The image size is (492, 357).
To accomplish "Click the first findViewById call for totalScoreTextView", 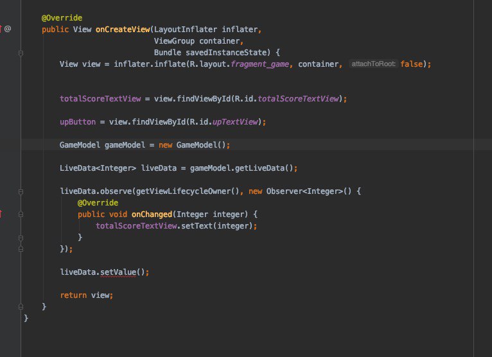I will (x=204, y=99).
